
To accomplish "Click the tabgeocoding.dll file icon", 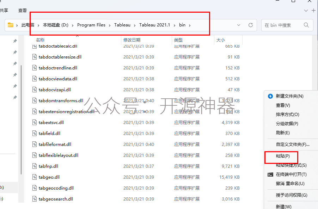I will 35,188.
